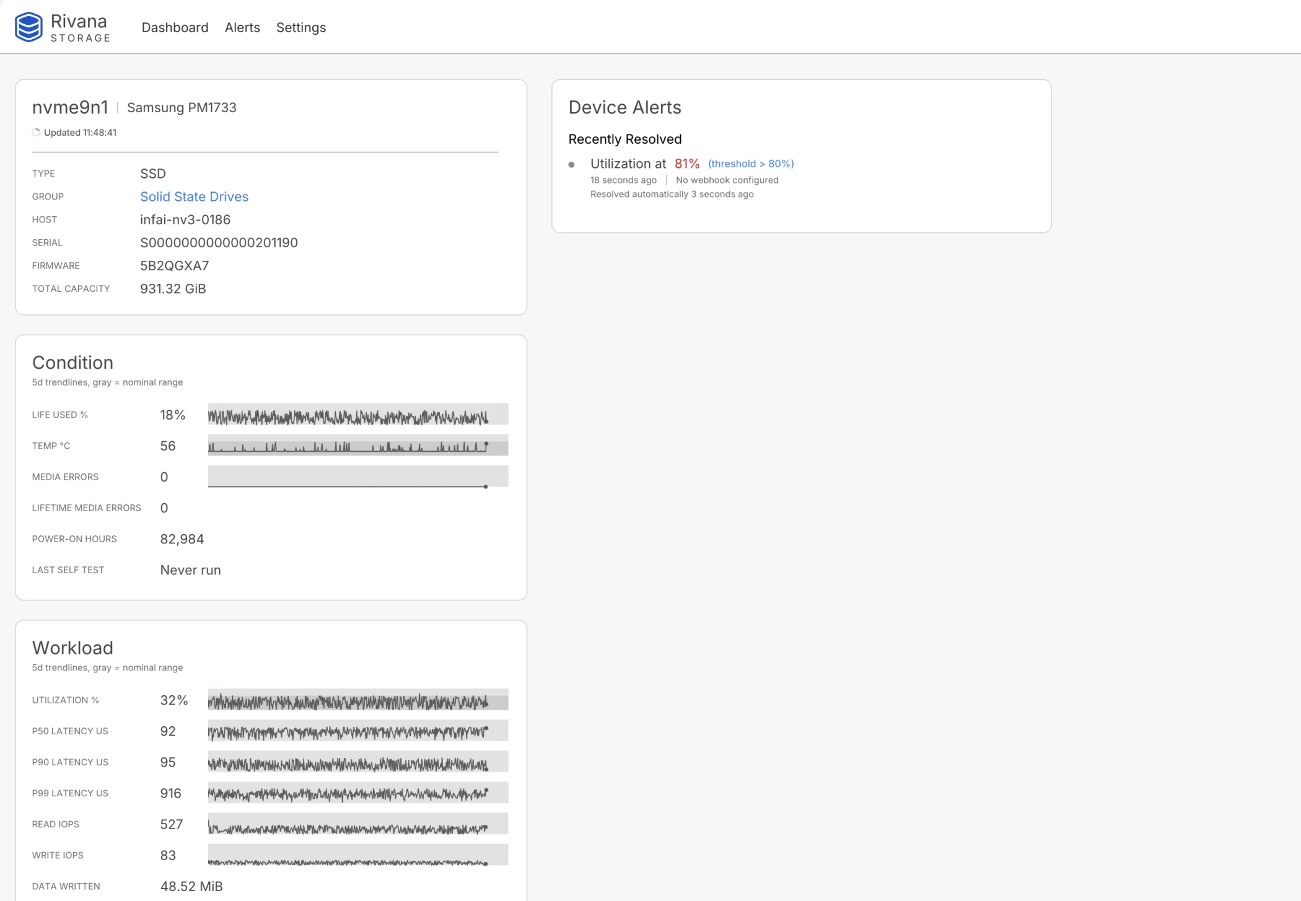Click the power-on hours value 82,984
1301x901 pixels.
(x=182, y=539)
